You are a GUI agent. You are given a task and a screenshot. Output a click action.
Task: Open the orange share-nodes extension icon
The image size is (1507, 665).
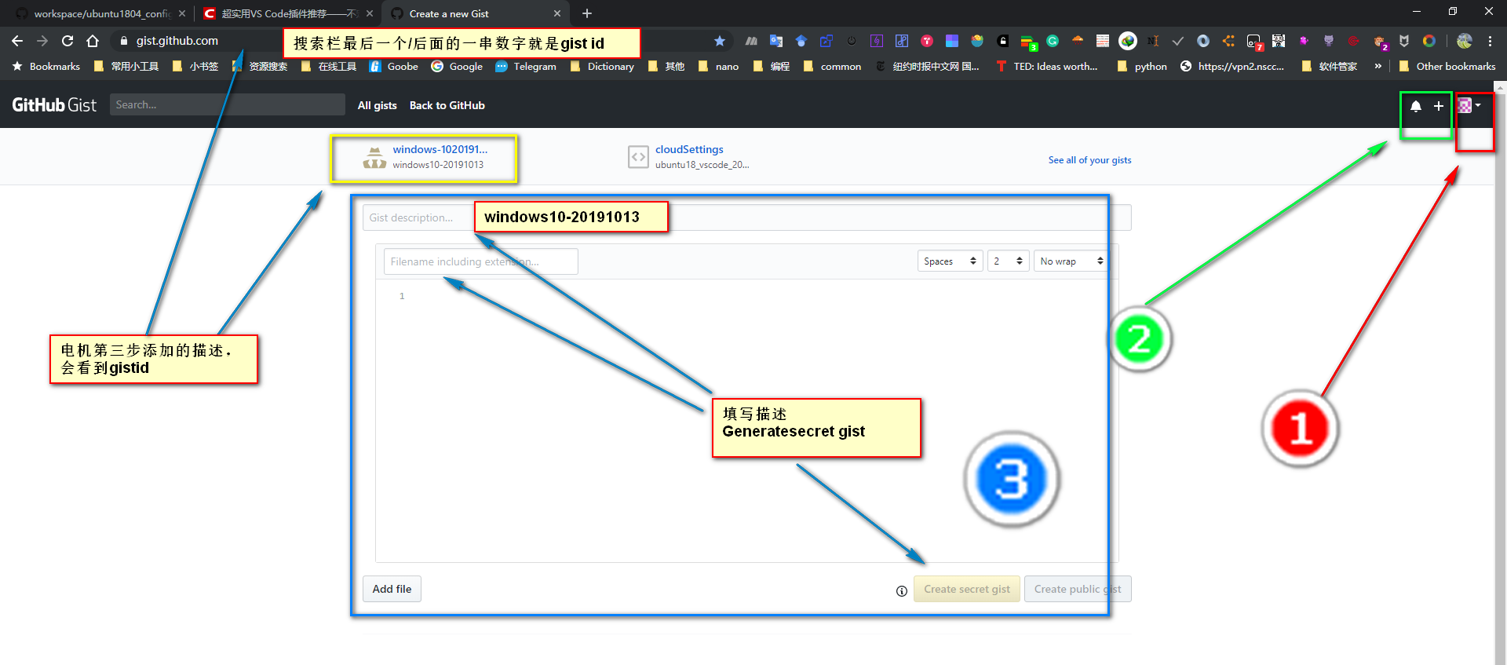click(1228, 41)
